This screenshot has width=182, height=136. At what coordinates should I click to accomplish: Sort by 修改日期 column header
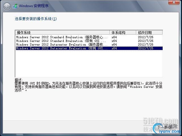tap(149, 33)
